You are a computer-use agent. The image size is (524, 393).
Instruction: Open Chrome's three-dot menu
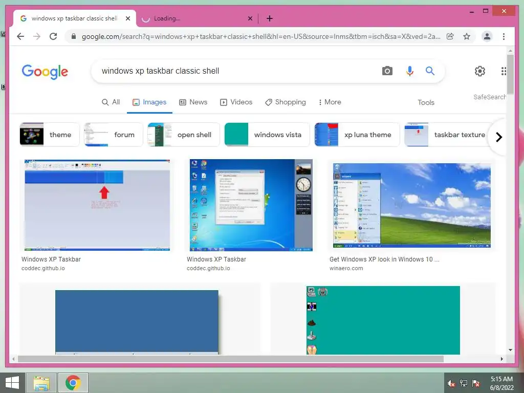504,36
